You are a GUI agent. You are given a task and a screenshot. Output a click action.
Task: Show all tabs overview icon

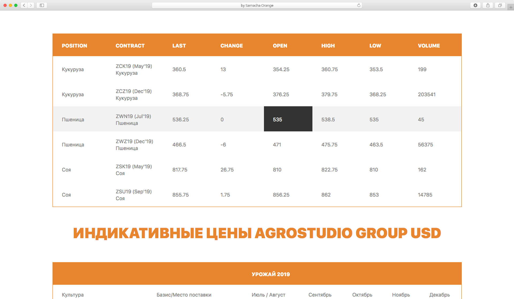(500, 5)
